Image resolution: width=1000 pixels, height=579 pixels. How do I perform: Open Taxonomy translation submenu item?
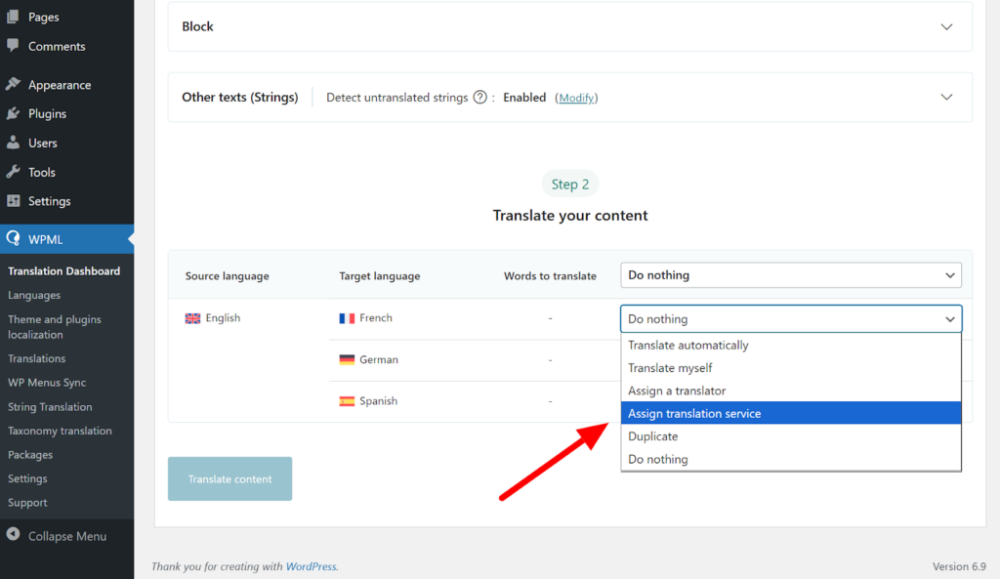pyautogui.click(x=60, y=431)
